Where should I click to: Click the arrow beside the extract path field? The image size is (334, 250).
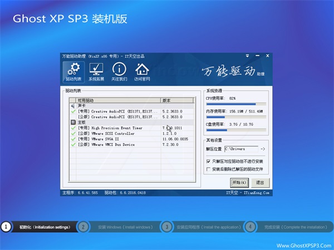click(263, 149)
